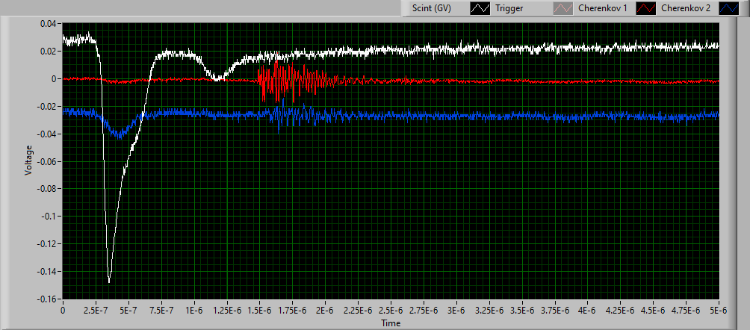750x330 pixels.
Task: Click the -0.1 Voltage axis tick
Action: 49,217
